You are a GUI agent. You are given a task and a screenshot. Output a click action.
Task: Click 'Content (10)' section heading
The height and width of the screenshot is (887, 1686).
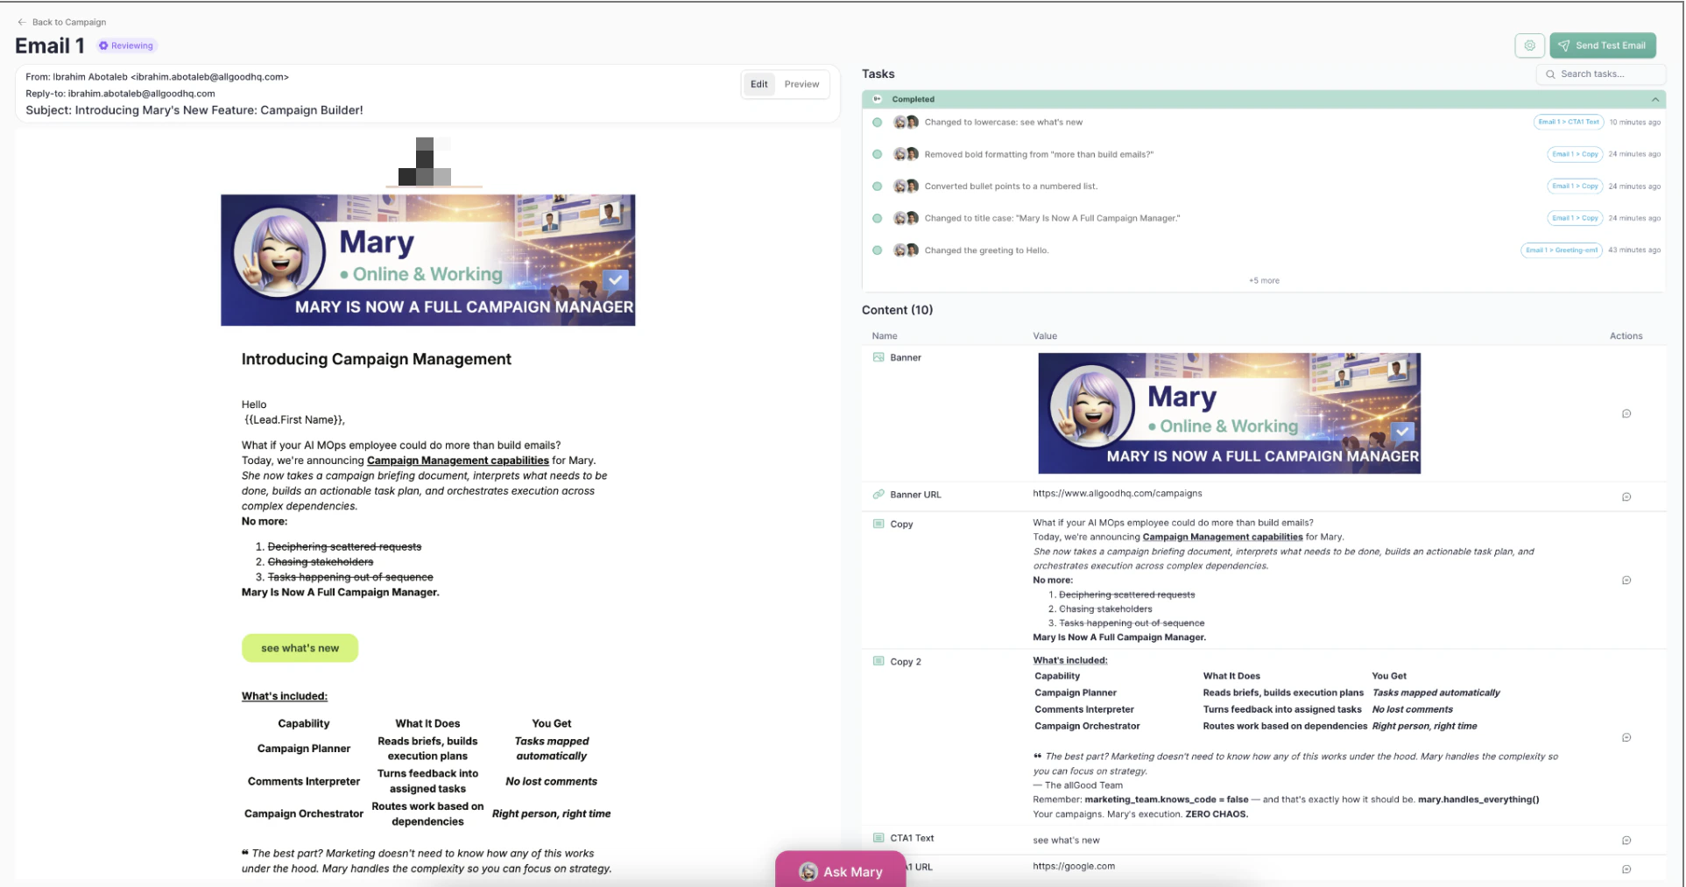point(897,310)
